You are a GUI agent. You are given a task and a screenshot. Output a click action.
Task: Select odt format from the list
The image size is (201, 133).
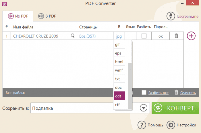119,96
